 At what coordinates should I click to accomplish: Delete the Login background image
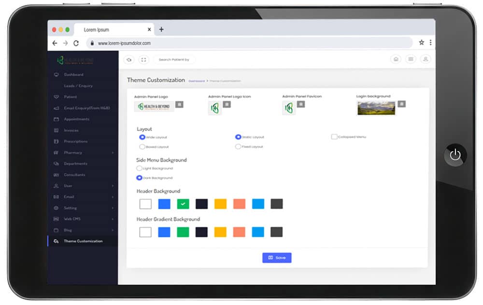(401, 104)
